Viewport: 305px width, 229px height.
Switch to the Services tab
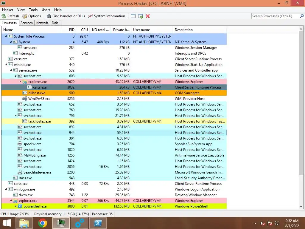[x=27, y=23]
